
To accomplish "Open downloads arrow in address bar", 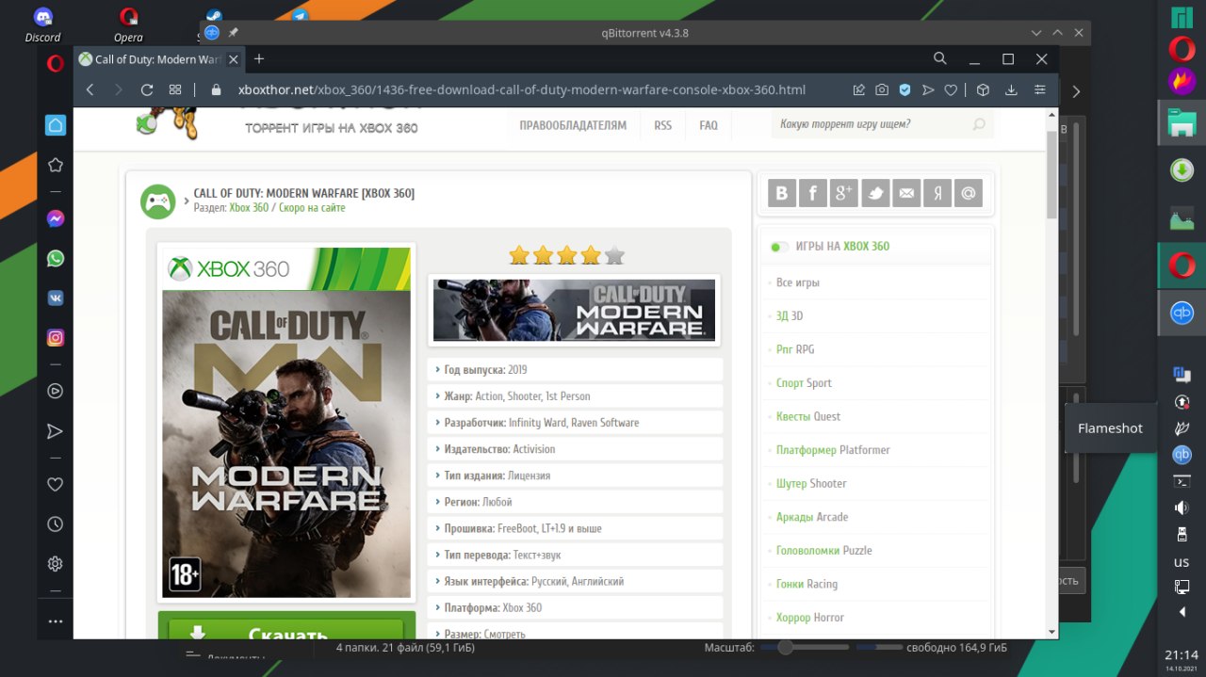I will pos(1011,90).
